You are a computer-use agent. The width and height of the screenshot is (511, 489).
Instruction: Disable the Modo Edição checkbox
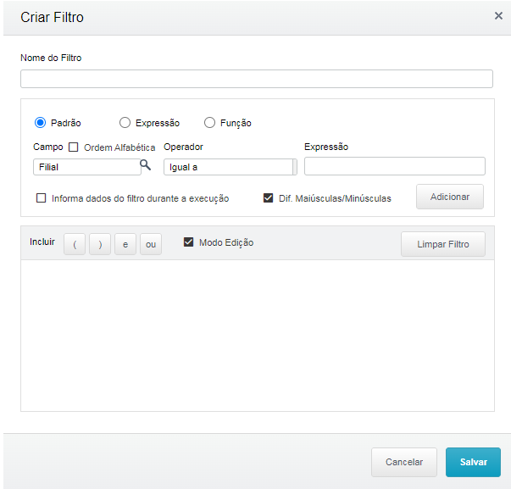189,242
